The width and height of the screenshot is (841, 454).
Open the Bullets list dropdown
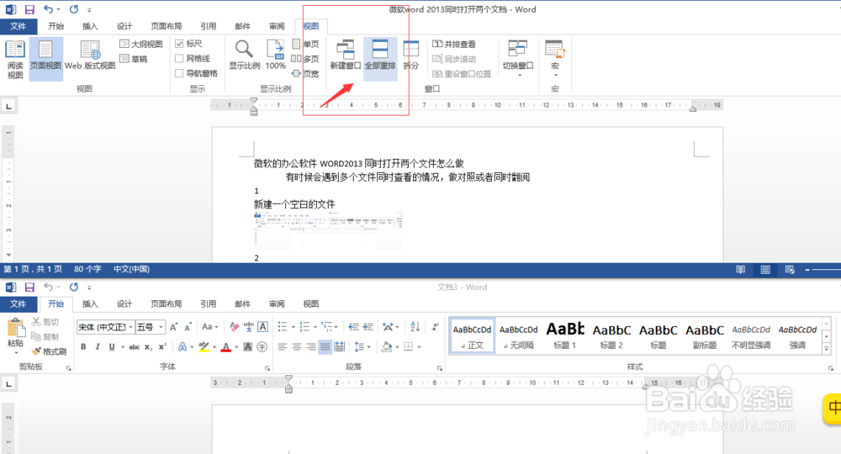(x=294, y=326)
